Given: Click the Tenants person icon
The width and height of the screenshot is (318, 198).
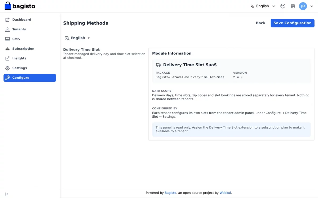Looking at the screenshot, I should click(7, 29).
